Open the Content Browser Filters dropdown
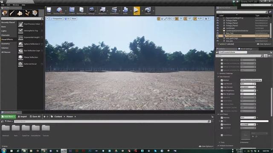Image resolution: width=273 pixels, height=153 pixels. (x=9, y=121)
